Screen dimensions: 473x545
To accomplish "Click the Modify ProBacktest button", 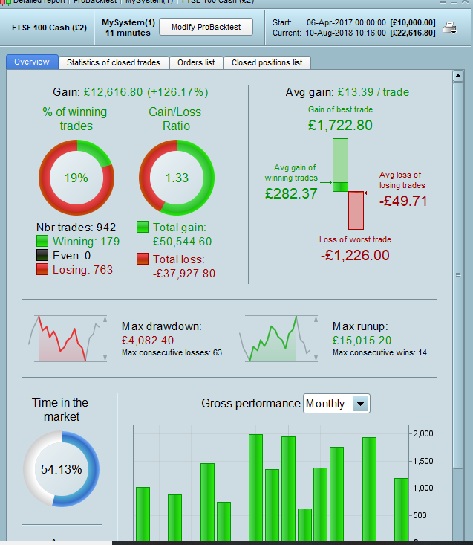I will [x=206, y=27].
